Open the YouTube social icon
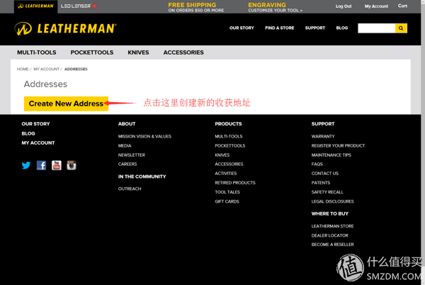This screenshot has width=425, height=285. click(57, 165)
